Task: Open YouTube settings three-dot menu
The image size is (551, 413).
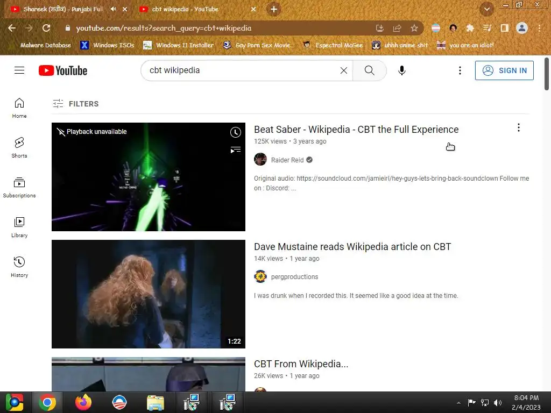Action: tap(460, 70)
